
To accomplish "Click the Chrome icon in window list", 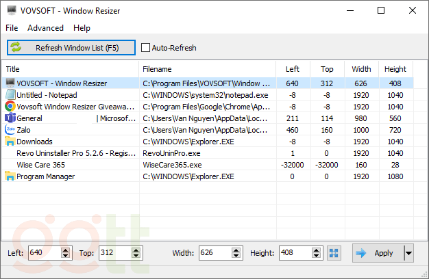I will click(x=10, y=107).
